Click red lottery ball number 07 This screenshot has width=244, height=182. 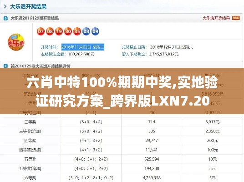pyautogui.click(x=41, y=31)
